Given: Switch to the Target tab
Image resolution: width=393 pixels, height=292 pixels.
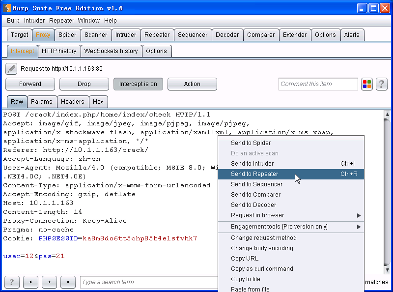Looking at the screenshot, I should click(x=19, y=35).
